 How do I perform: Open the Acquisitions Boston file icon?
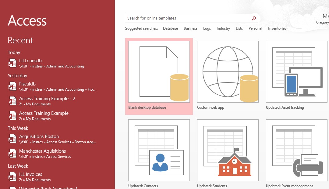[x=12, y=139]
